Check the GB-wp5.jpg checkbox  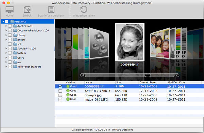pos(60,95)
